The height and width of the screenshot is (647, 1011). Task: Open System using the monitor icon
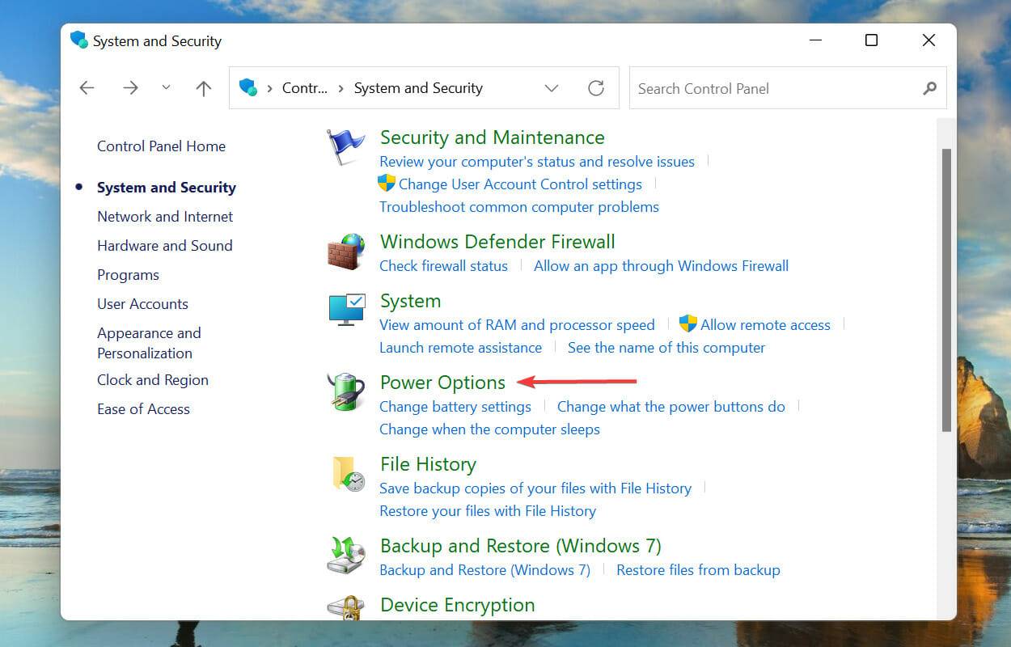(x=346, y=310)
